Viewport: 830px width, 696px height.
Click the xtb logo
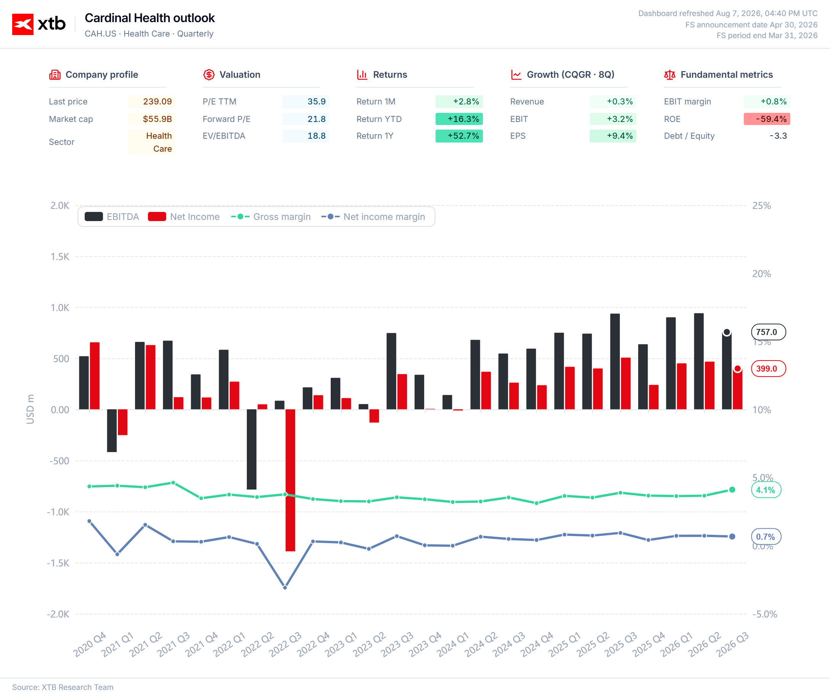pyautogui.click(x=39, y=24)
